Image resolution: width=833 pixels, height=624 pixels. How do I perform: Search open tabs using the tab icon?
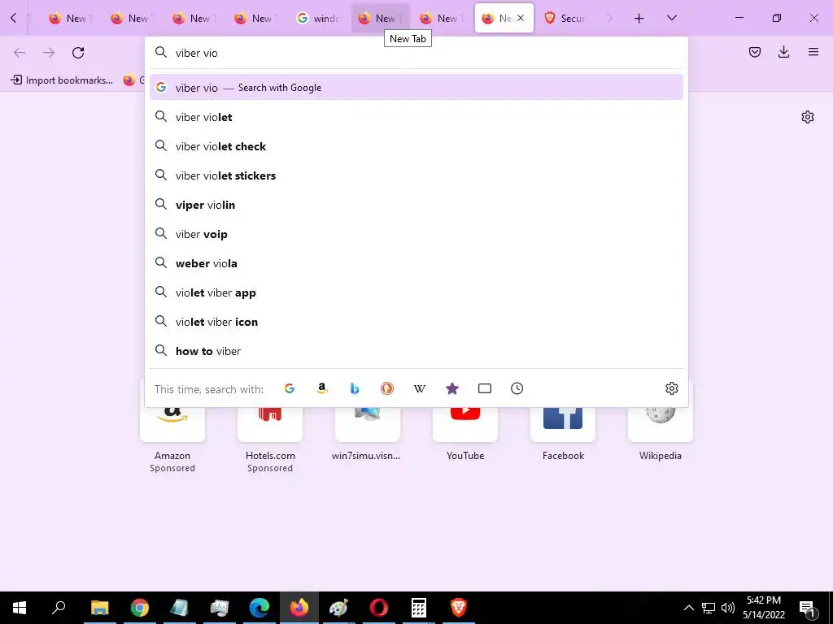(485, 389)
